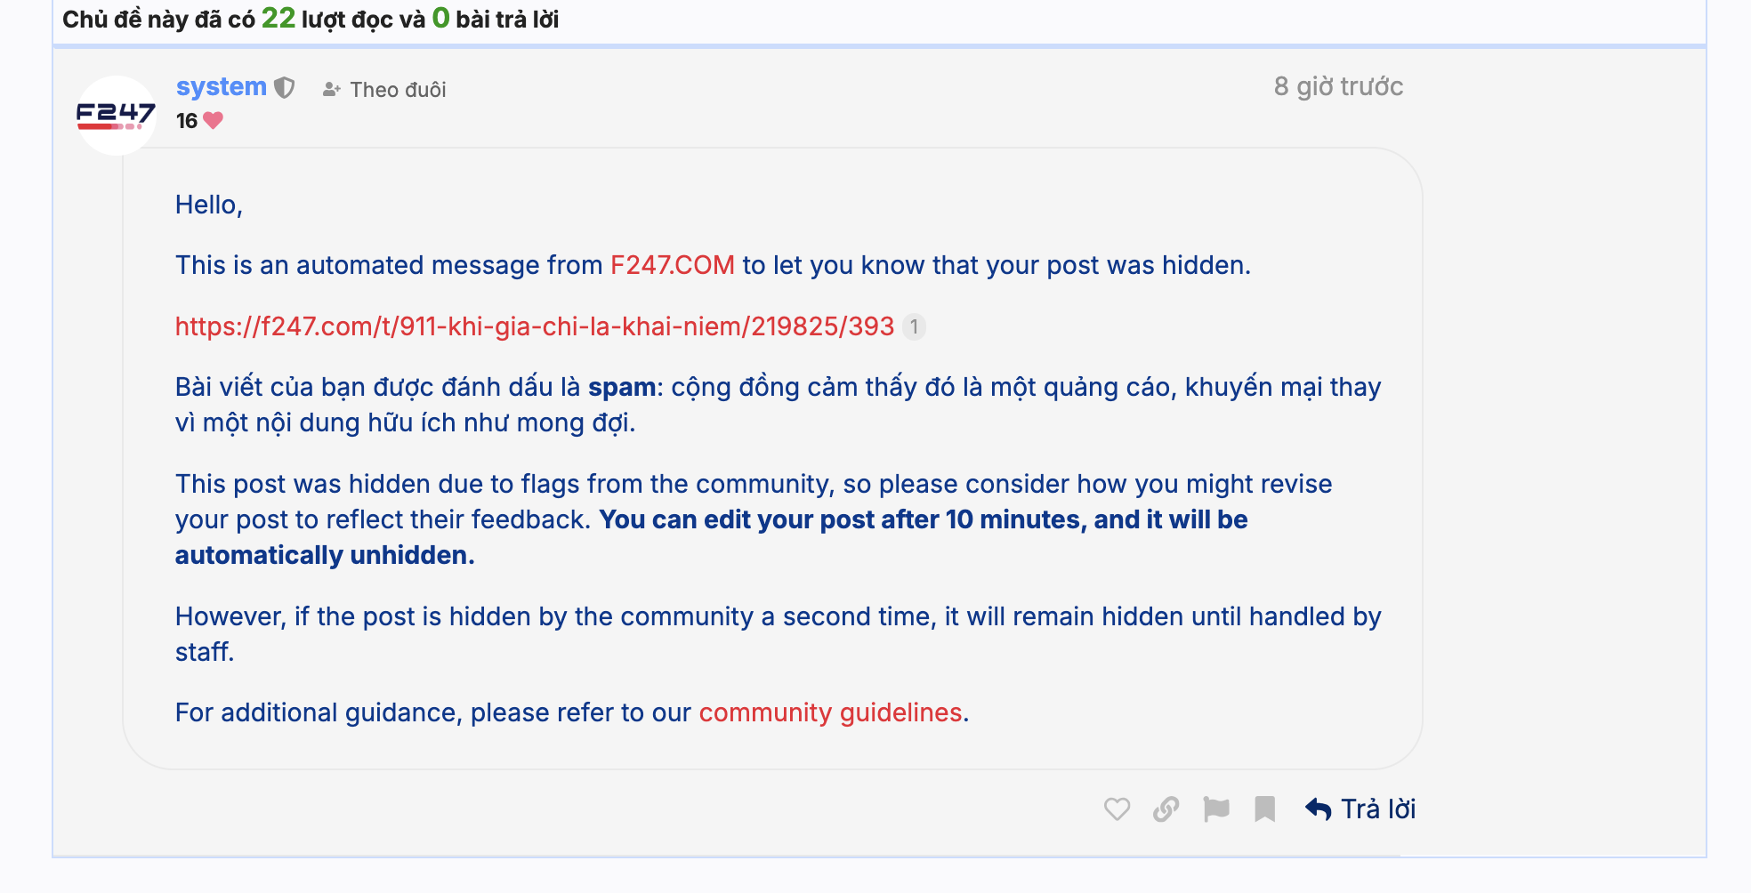Click the pink heart beside 16
1751x893 pixels.
pyautogui.click(x=214, y=120)
